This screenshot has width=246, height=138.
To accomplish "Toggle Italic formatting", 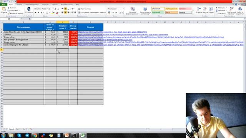I will pos(38,12).
